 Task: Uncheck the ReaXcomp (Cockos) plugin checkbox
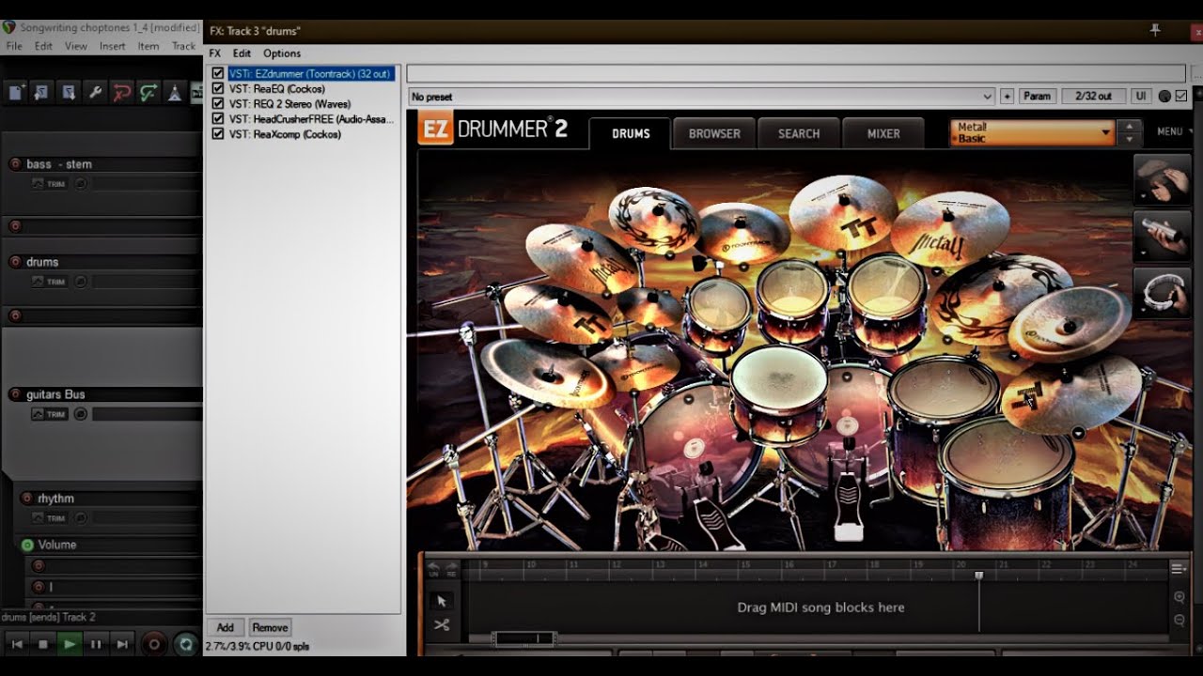pos(218,133)
